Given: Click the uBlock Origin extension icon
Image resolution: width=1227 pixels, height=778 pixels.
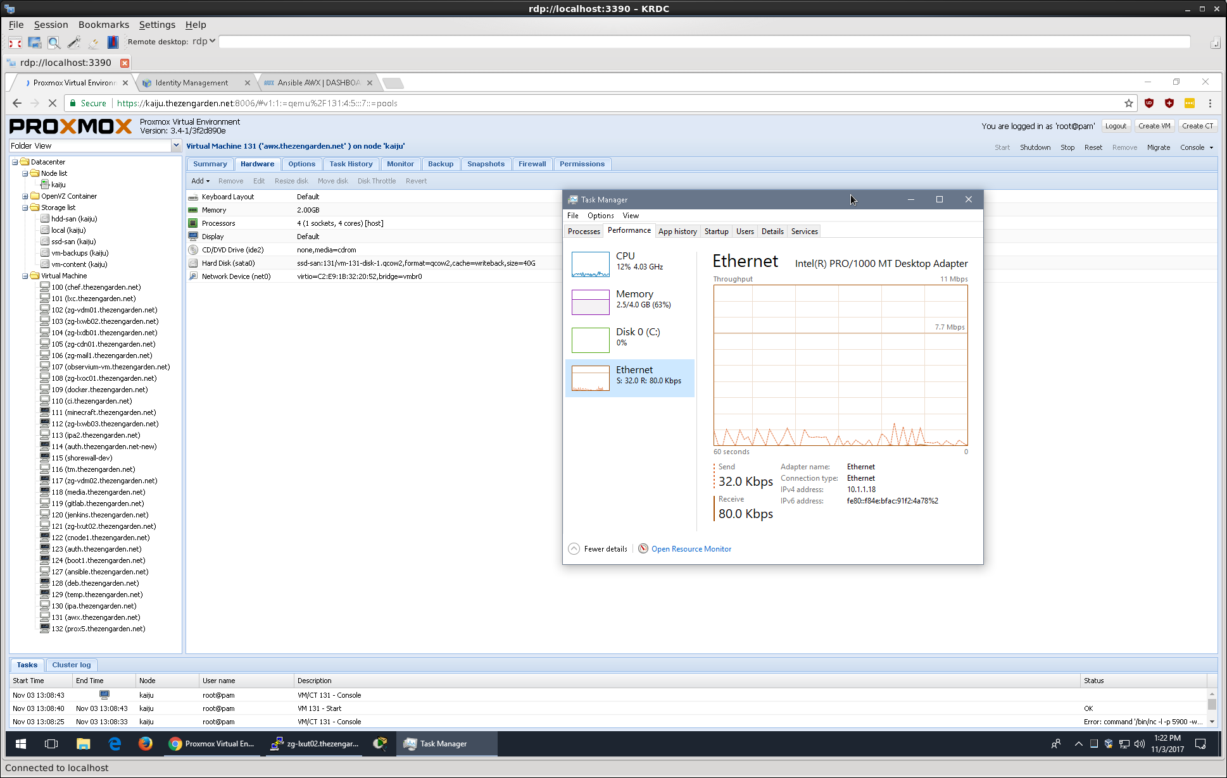Looking at the screenshot, I should [1149, 103].
